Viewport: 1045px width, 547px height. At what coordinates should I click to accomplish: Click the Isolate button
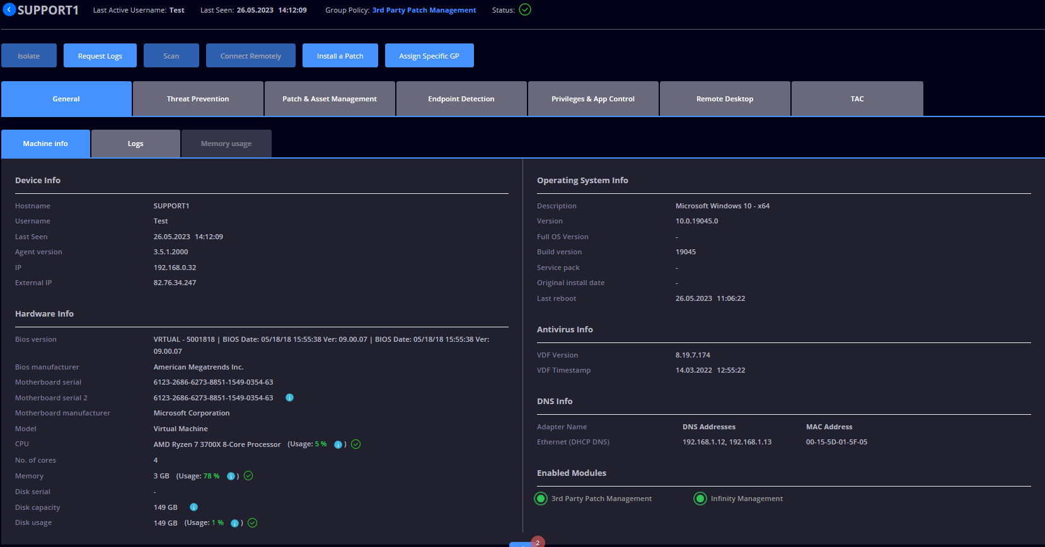[x=29, y=55]
